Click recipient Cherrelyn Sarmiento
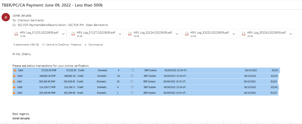Image resolution: width=302 pixels, height=124 pixels. click(31, 20)
